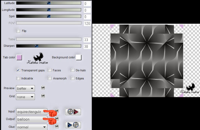This screenshot has width=200, height=130.
Task: Click the reset icon beside Glue dropdown
Action: 57,126
